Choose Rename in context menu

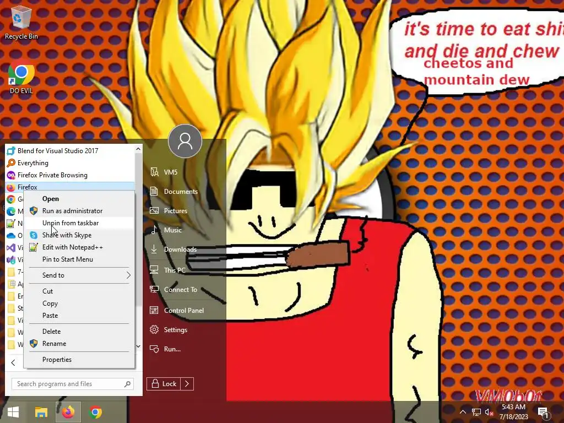[x=79, y=344]
